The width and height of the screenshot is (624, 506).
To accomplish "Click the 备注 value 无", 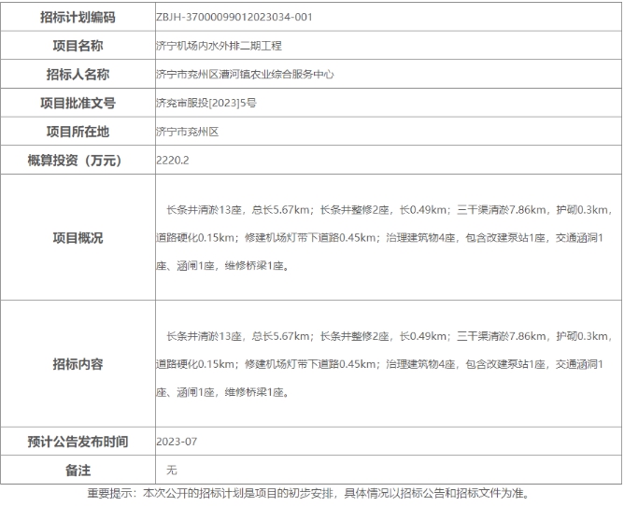I will point(171,469).
